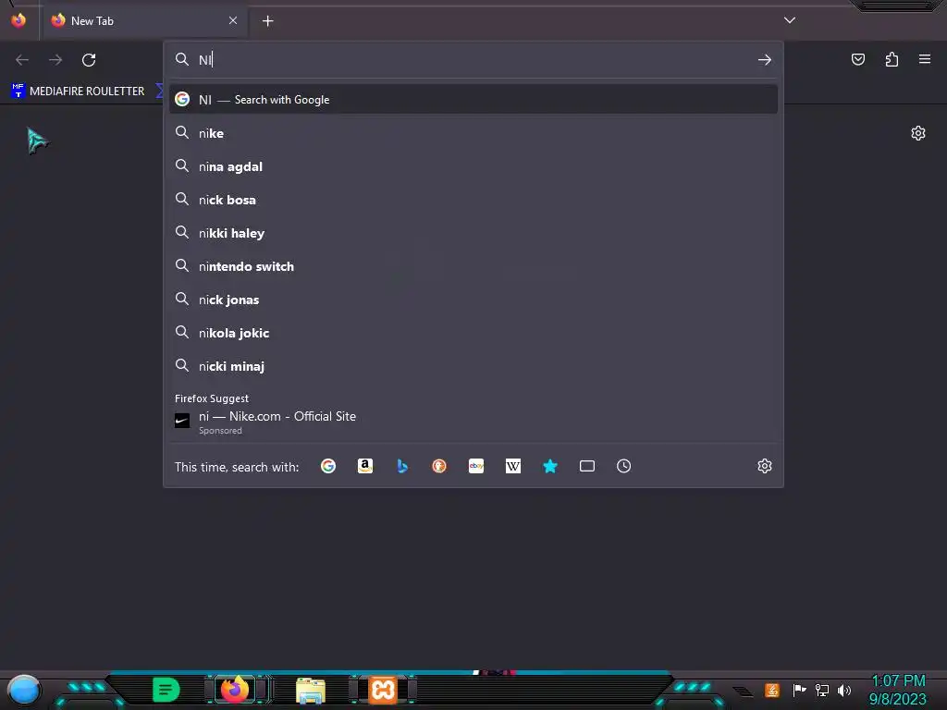The height and width of the screenshot is (710, 947).
Task: Search this time with Wikipedia
Action: 512,466
